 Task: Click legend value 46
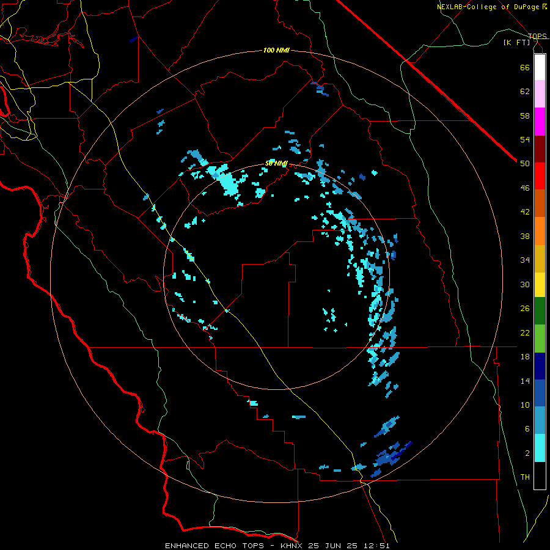525,188
